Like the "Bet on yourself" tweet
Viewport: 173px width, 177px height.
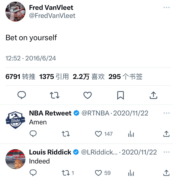tap(88, 95)
